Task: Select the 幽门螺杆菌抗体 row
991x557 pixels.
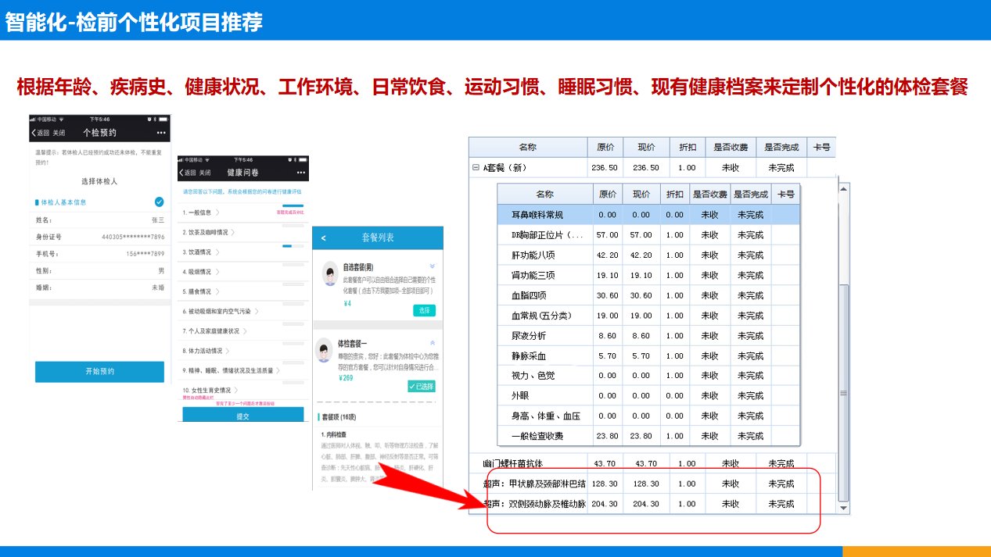Action: (x=652, y=463)
